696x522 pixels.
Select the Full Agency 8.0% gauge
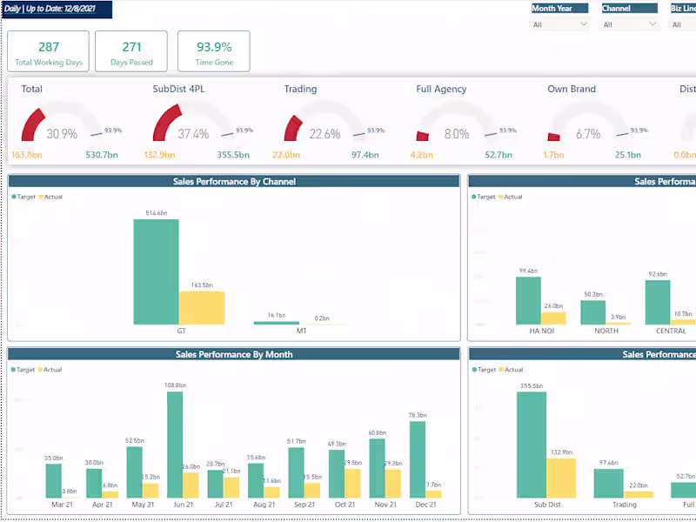click(x=457, y=123)
